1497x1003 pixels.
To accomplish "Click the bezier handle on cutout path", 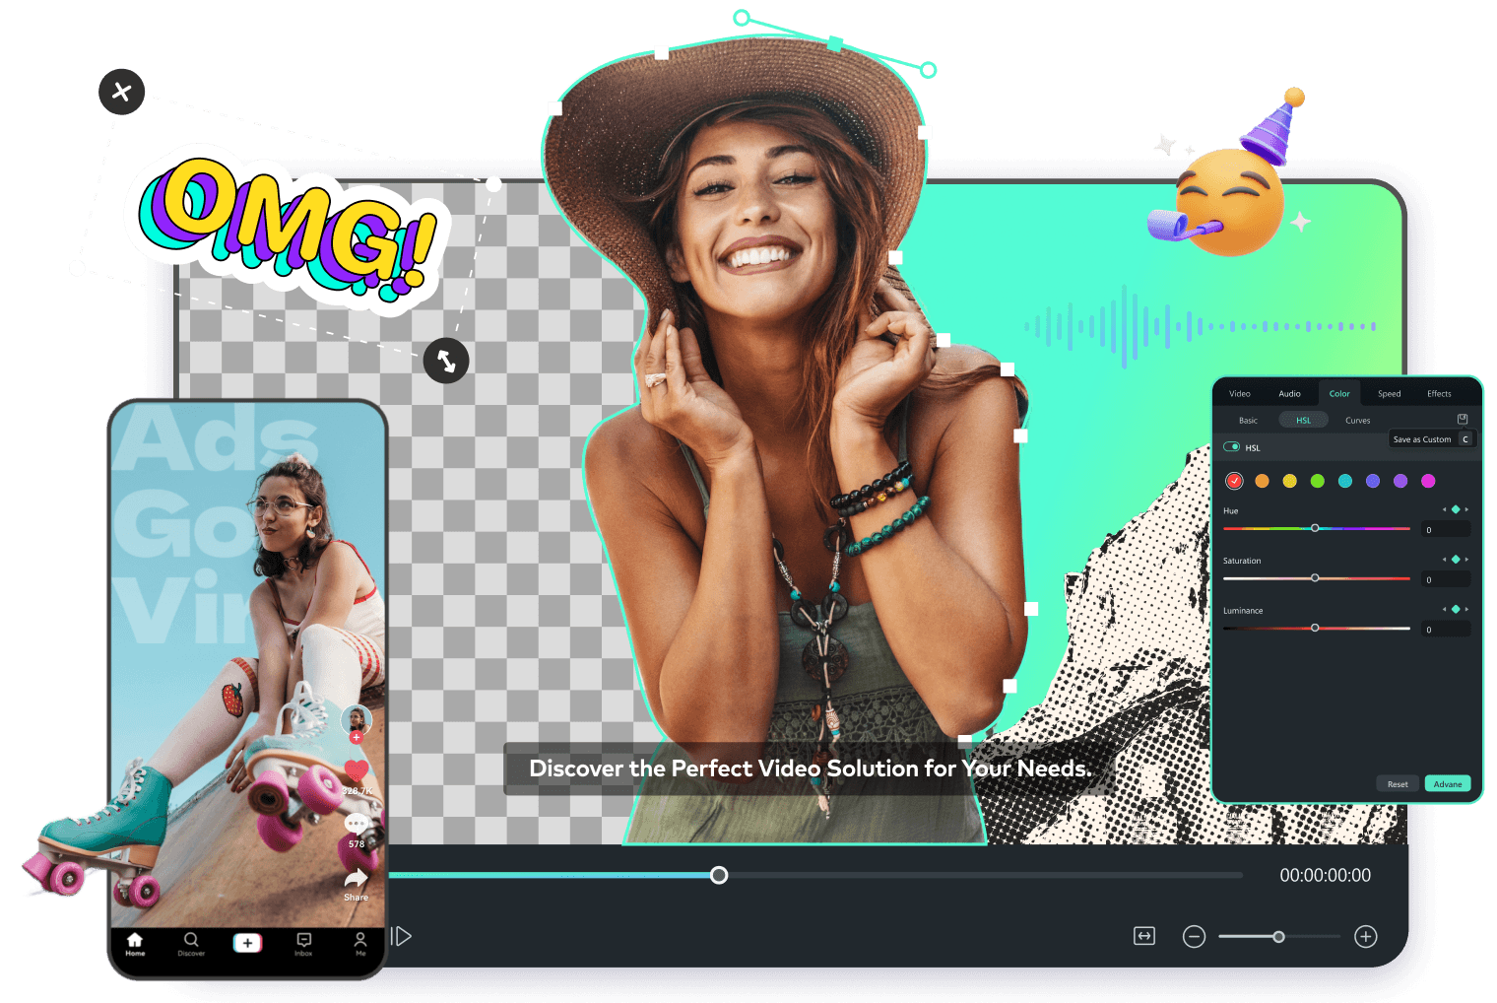I will pos(835,43).
